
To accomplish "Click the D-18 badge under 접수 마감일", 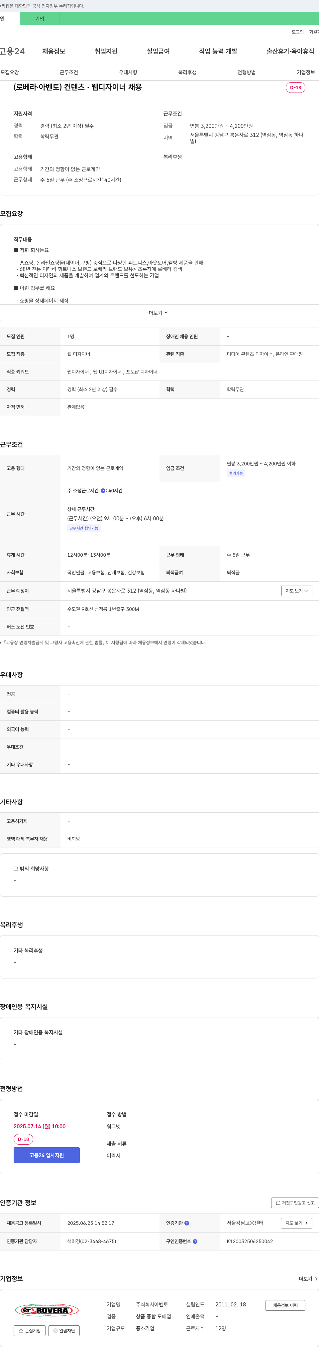I will pos(24,1139).
